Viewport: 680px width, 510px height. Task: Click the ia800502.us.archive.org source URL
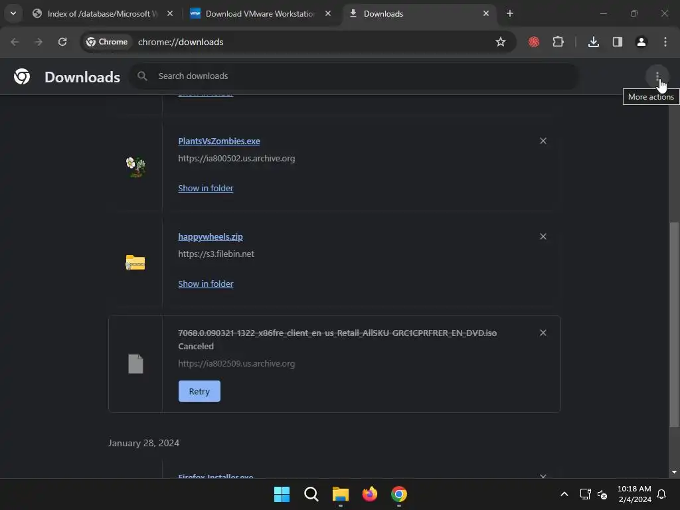pos(236,158)
